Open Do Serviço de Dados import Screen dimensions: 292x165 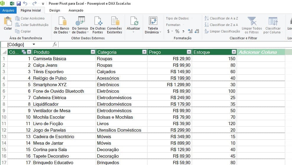(x=80, y=22)
